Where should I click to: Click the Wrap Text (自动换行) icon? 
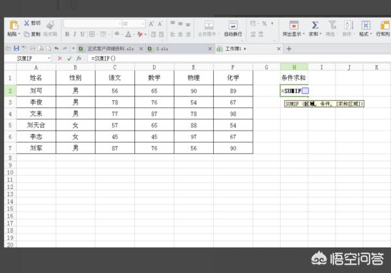(x=233, y=24)
